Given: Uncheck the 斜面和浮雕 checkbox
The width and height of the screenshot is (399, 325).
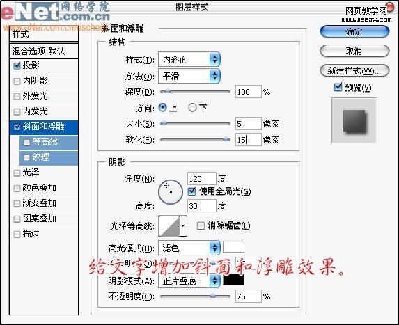Looking at the screenshot, I should [17, 127].
